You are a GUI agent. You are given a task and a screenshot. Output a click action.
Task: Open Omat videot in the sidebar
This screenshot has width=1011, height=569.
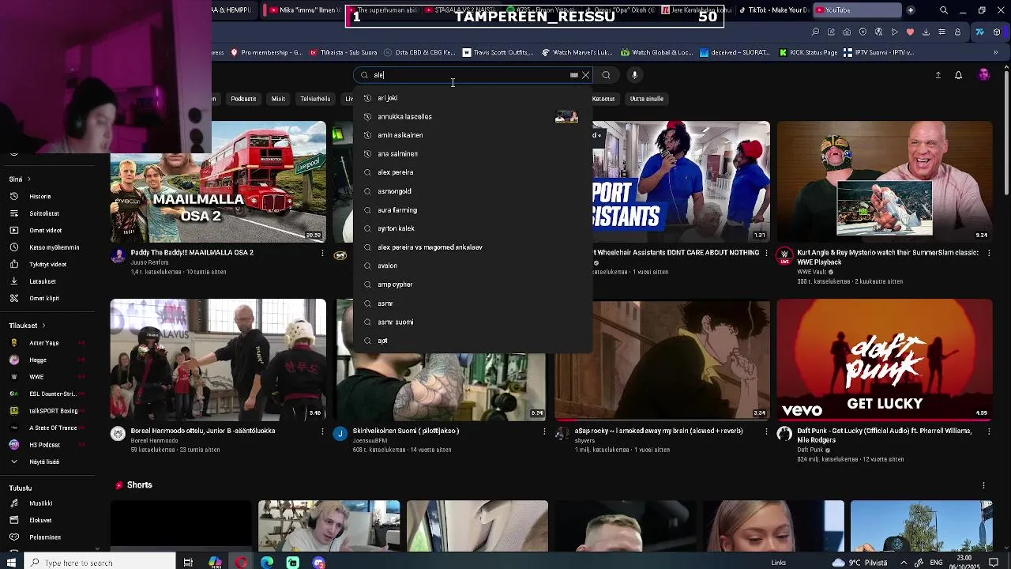click(45, 230)
